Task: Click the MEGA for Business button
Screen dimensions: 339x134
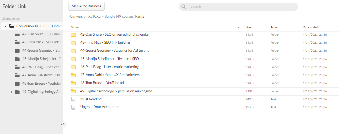Action: click(x=86, y=6)
